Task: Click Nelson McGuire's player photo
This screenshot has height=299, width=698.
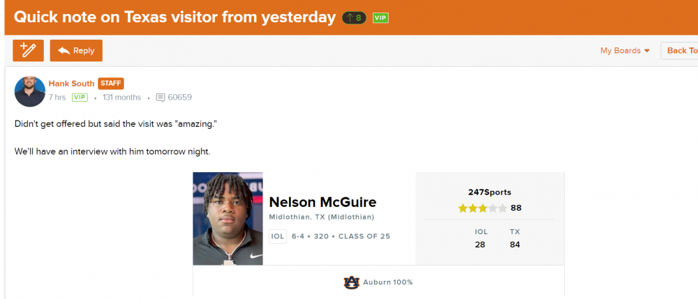Action: [x=228, y=218]
